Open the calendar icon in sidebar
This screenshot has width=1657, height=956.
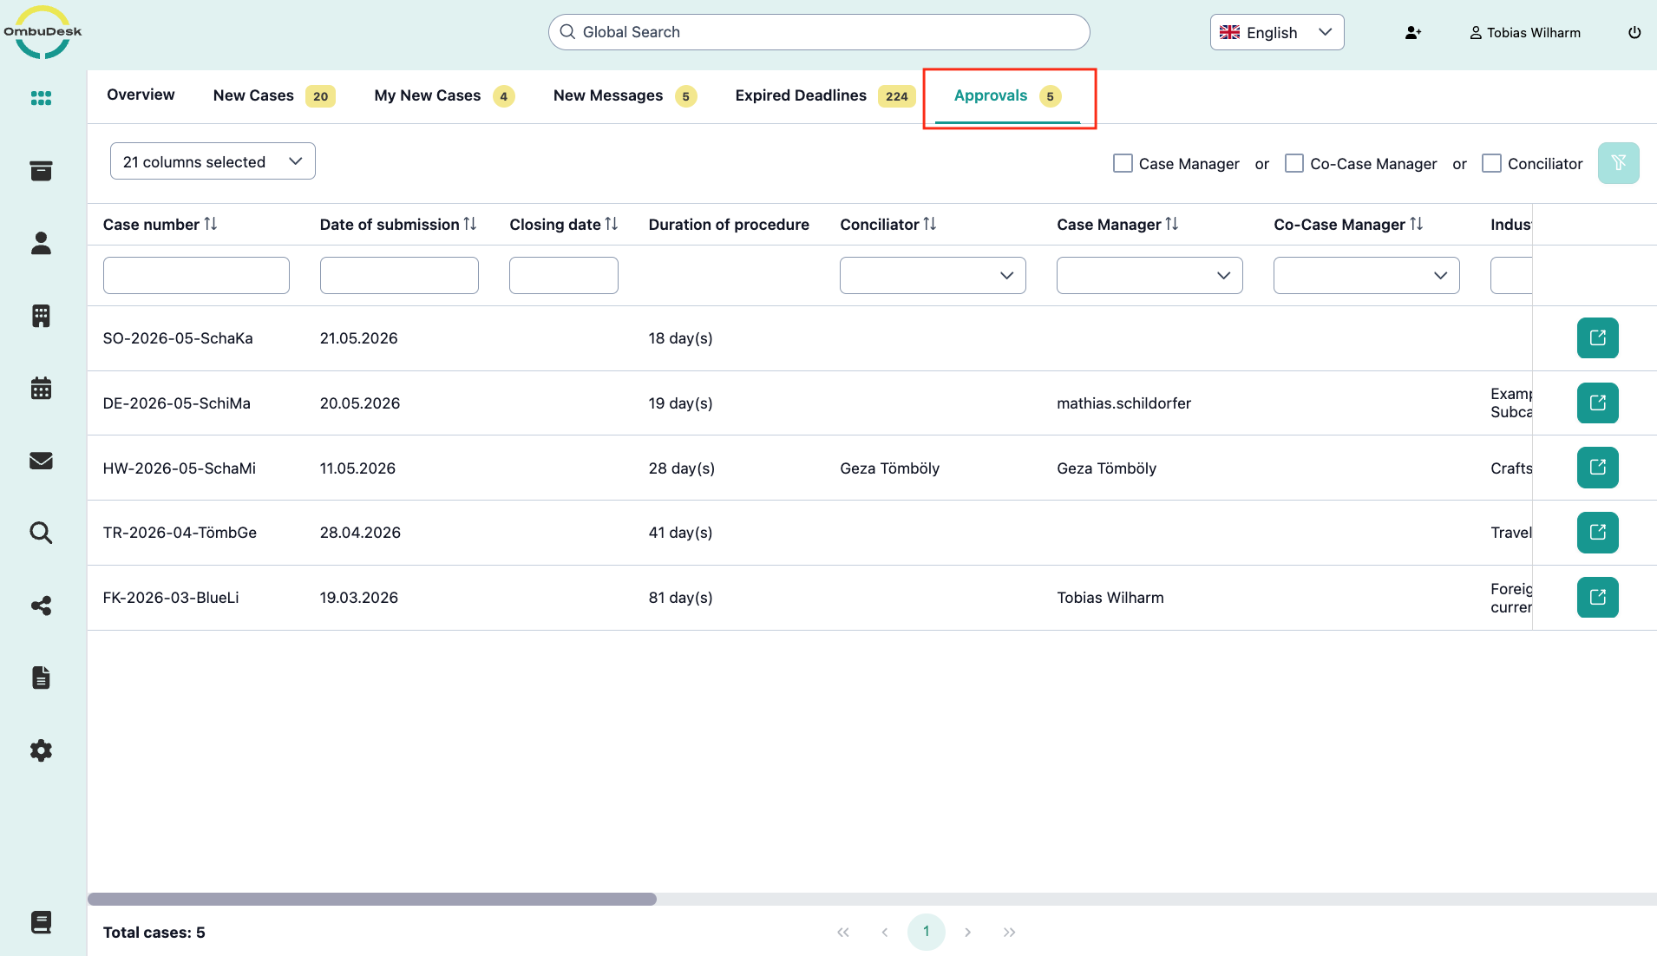pos(41,388)
